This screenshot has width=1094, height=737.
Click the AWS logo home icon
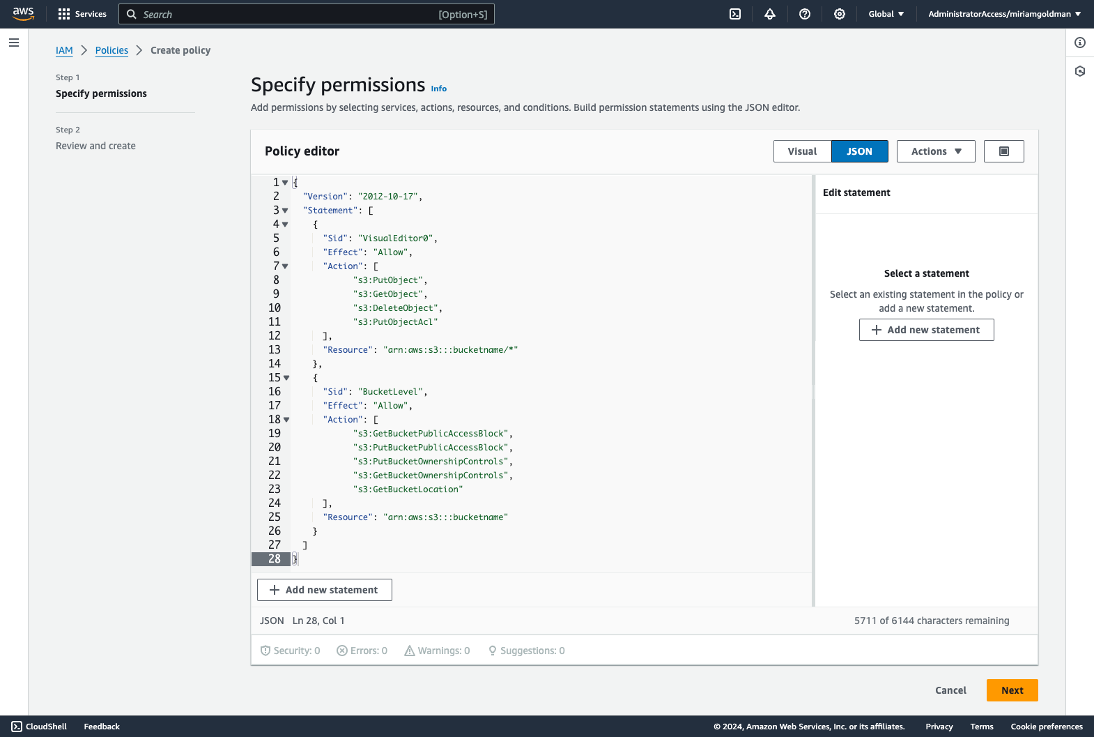[24, 14]
